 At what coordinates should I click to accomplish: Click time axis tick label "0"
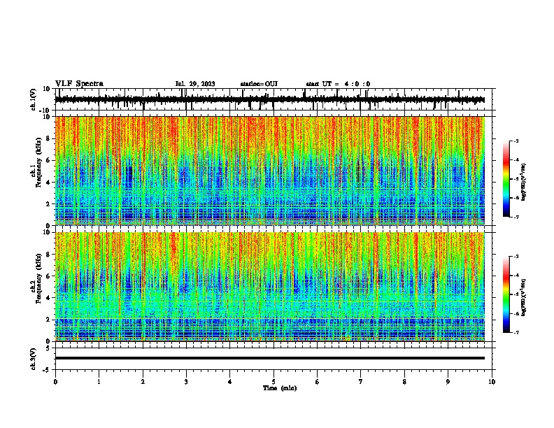pos(55,382)
